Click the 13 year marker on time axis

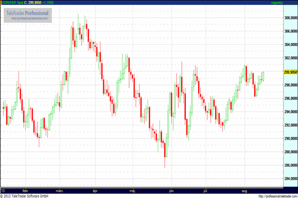click(x=3, y=191)
